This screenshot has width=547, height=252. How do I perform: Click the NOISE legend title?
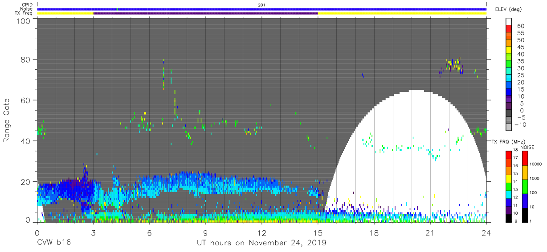point(527,147)
